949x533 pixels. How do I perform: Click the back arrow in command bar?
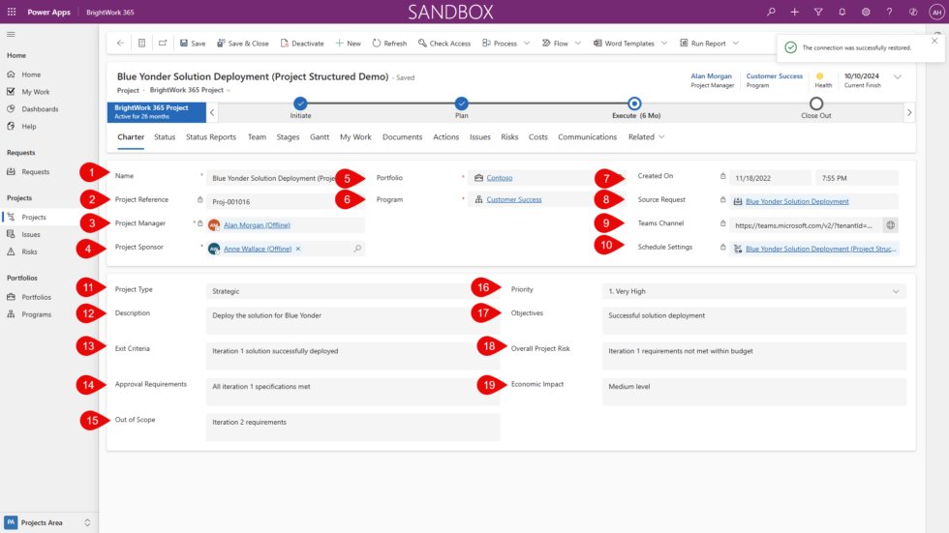click(120, 44)
